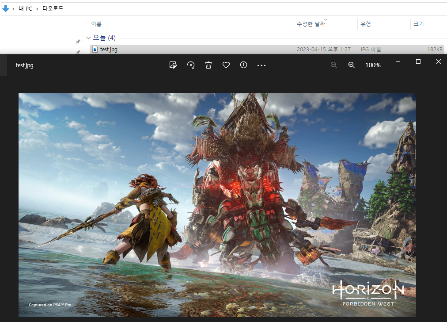Zoom out using the magnifier minus icon
Screen dimensions: 447x322
pyautogui.click(x=334, y=65)
